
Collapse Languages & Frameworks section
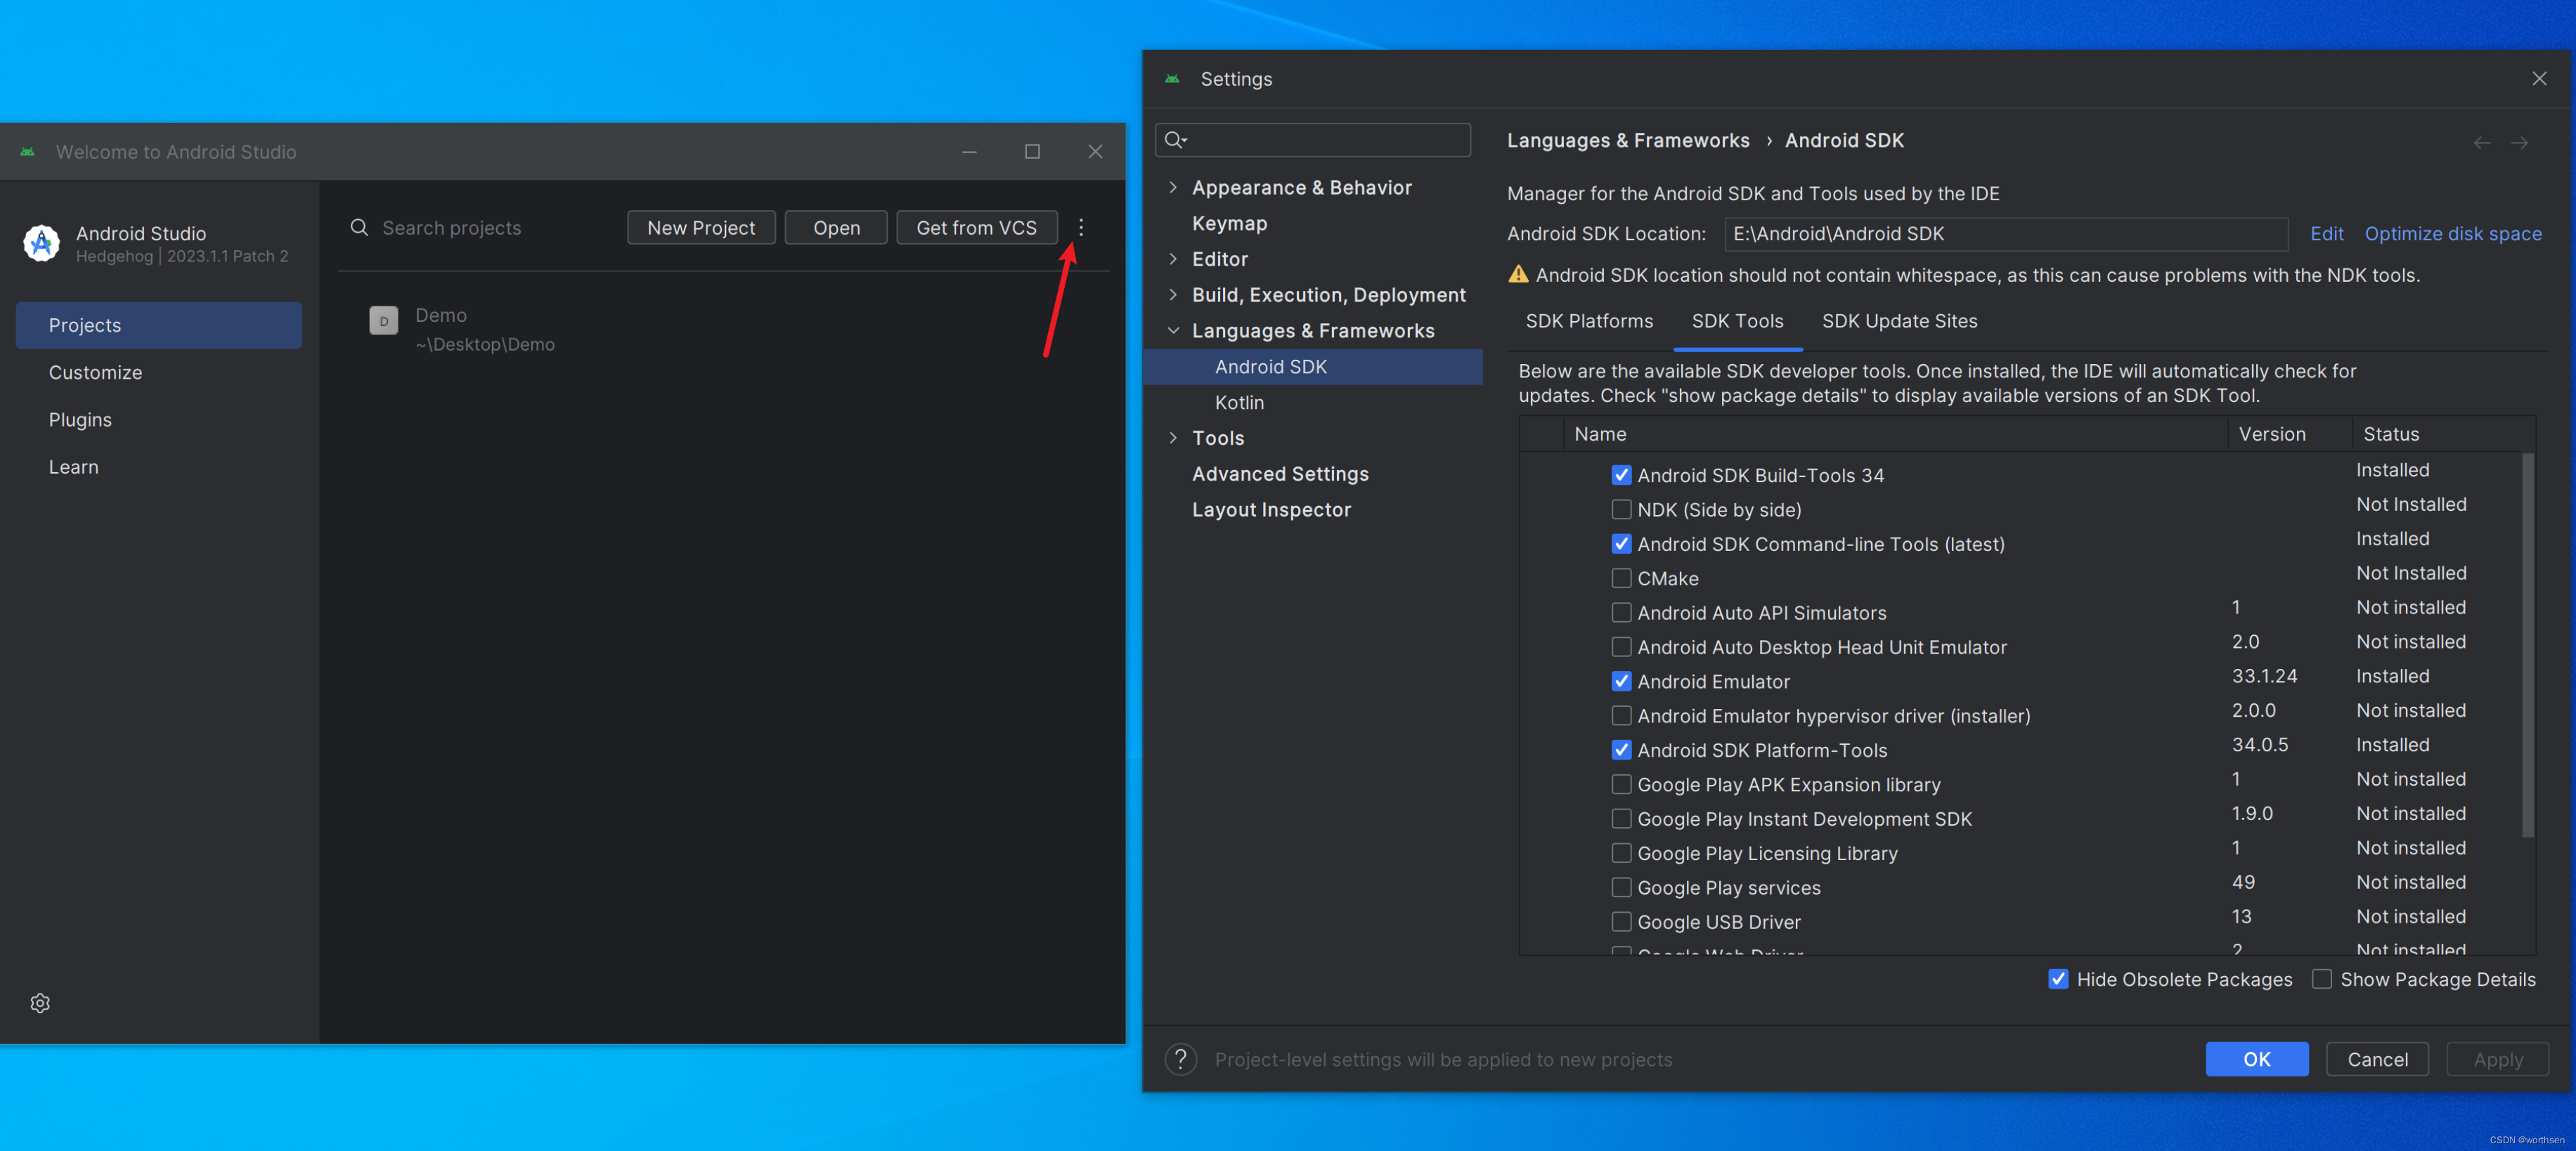(x=1173, y=330)
